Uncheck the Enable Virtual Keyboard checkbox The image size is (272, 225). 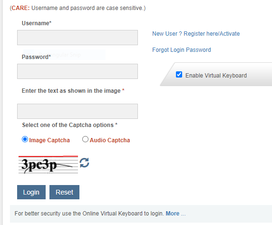point(179,75)
